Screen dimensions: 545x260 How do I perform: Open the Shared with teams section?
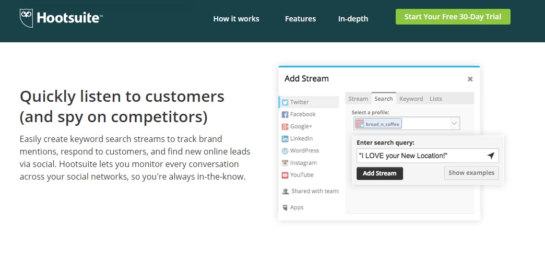pyautogui.click(x=311, y=191)
